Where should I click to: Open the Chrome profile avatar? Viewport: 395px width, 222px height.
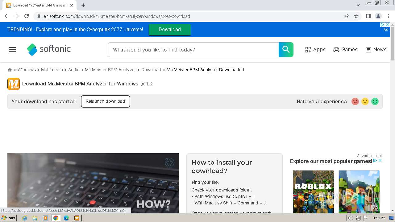coord(378,16)
